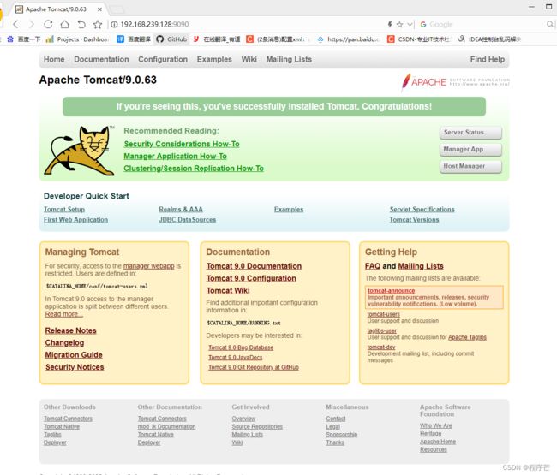Open Tomcat 9.0 Configuration link
This screenshot has width=557, height=475.
251,278
